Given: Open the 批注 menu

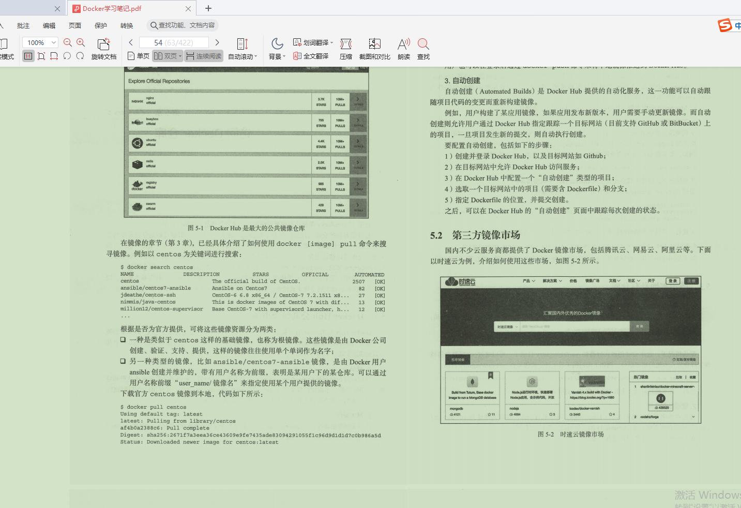Looking at the screenshot, I should [23, 25].
